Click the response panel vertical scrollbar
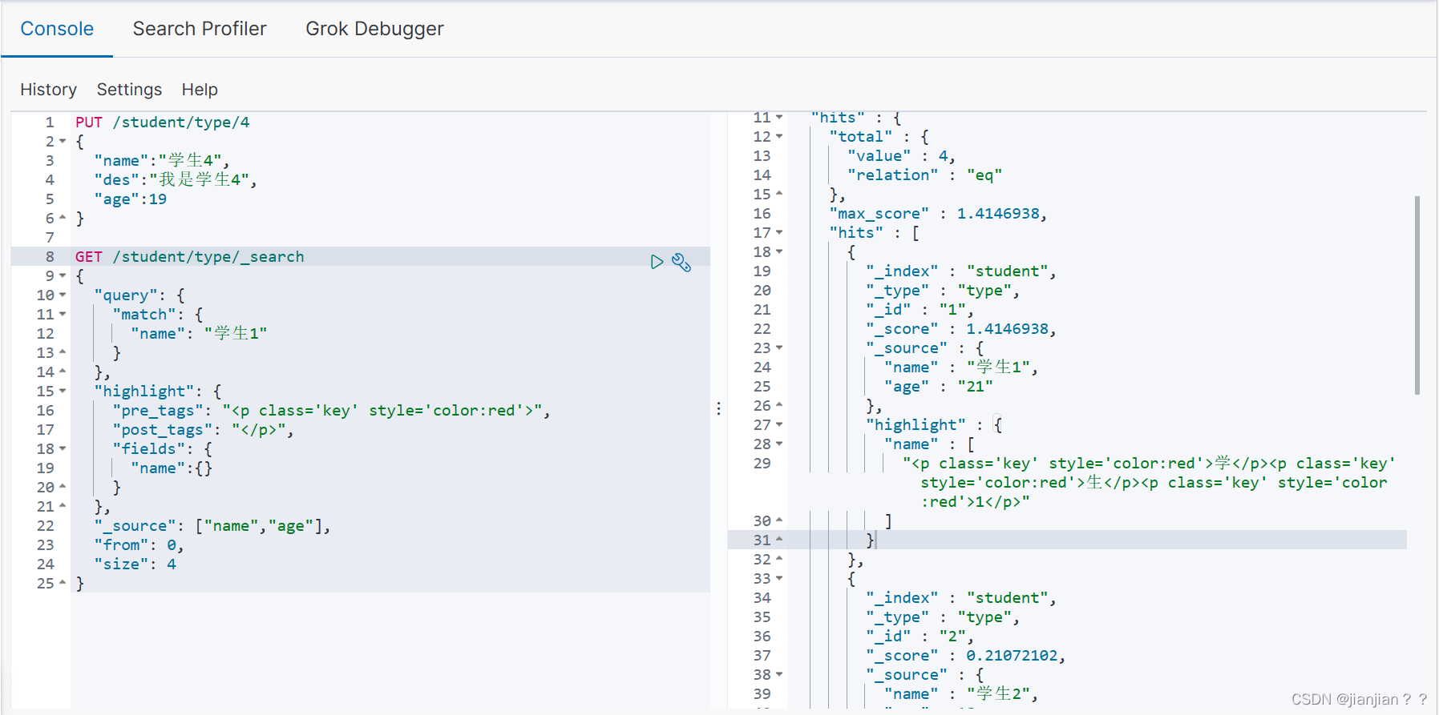This screenshot has height=715, width=1439. (1417, 295)
